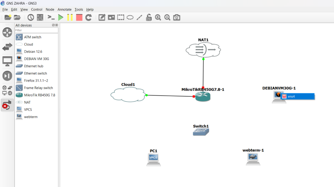
Task: Select the draw ellipse tool
Action: click(x=130, y=18)
